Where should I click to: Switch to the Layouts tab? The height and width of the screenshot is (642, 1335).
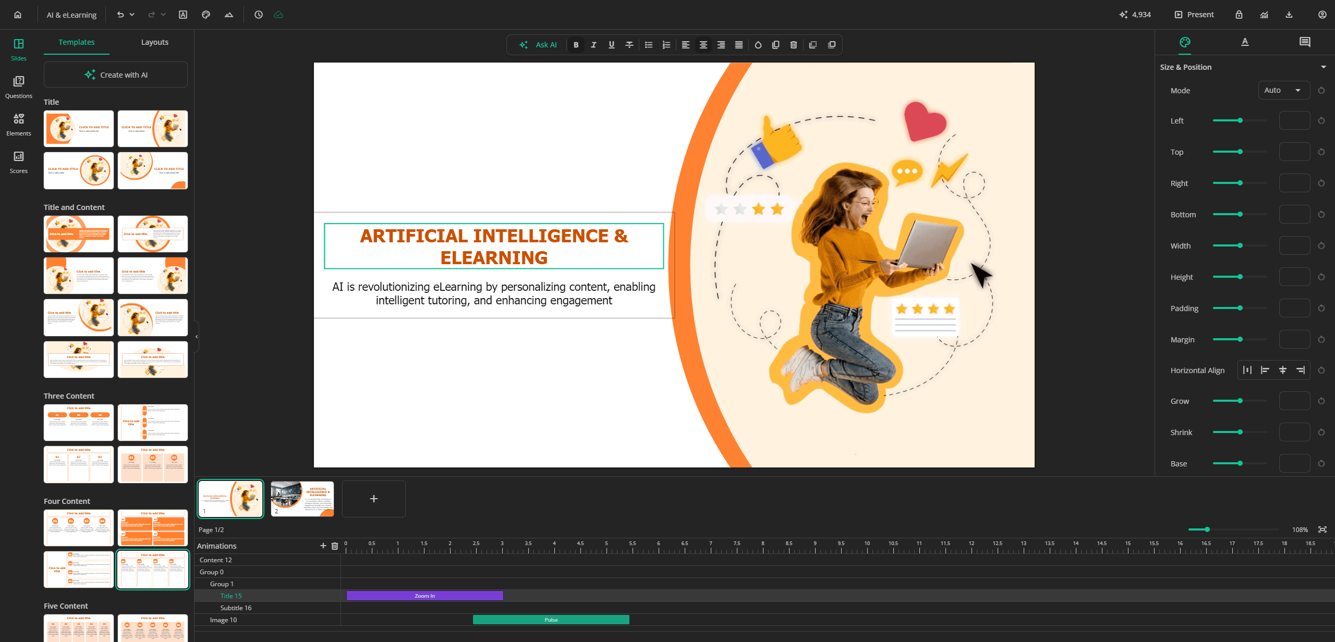point(154,42)
